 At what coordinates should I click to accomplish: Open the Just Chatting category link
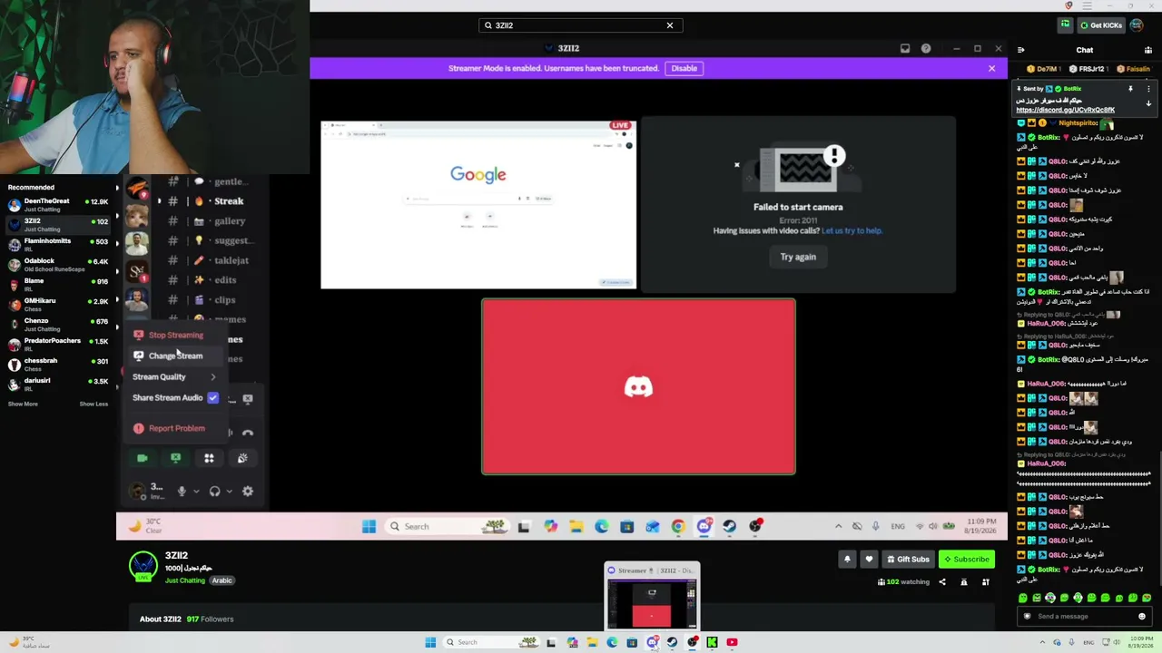pyautogui.click(x=185, y=580)
